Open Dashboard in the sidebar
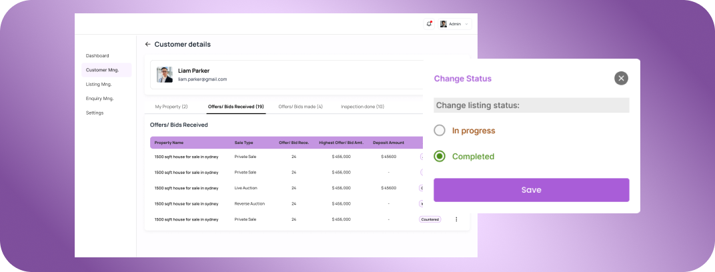 tap(97, 56)
